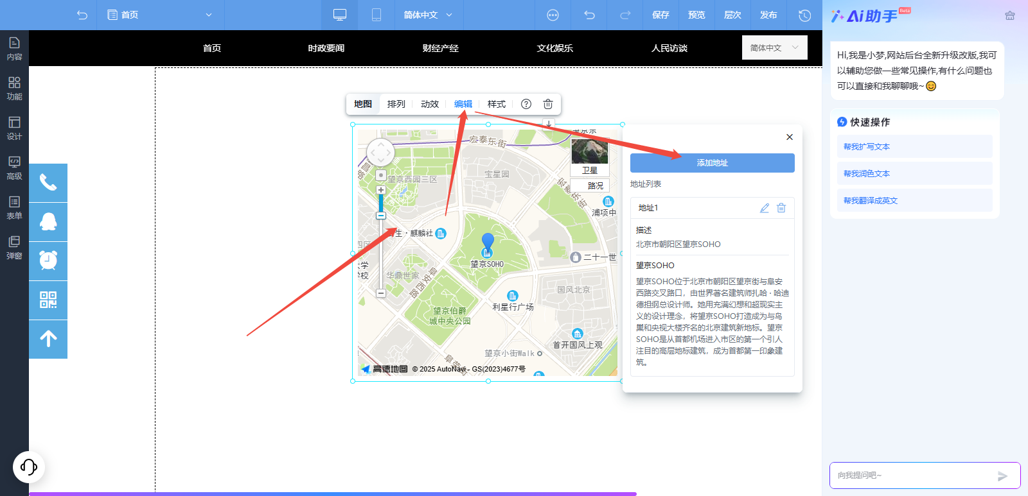Screen dimensions: 1028x496
Task: Click the floating phone contact icon
Action: tap(48, 183)
